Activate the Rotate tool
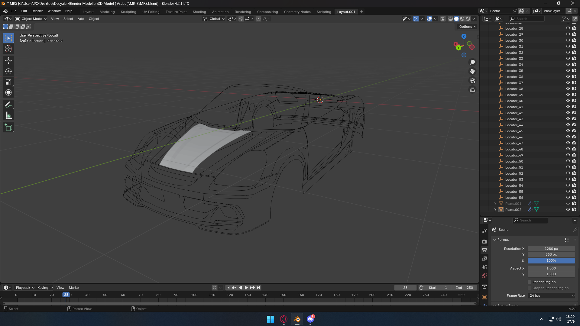 pyautogui.click(x=8, y=72)
